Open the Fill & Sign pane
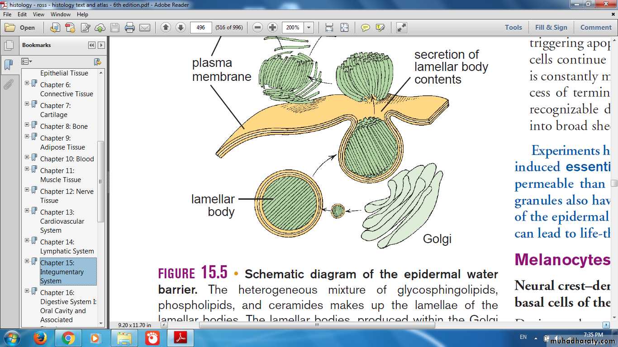The image size is (618, 347). pos(551,28)
